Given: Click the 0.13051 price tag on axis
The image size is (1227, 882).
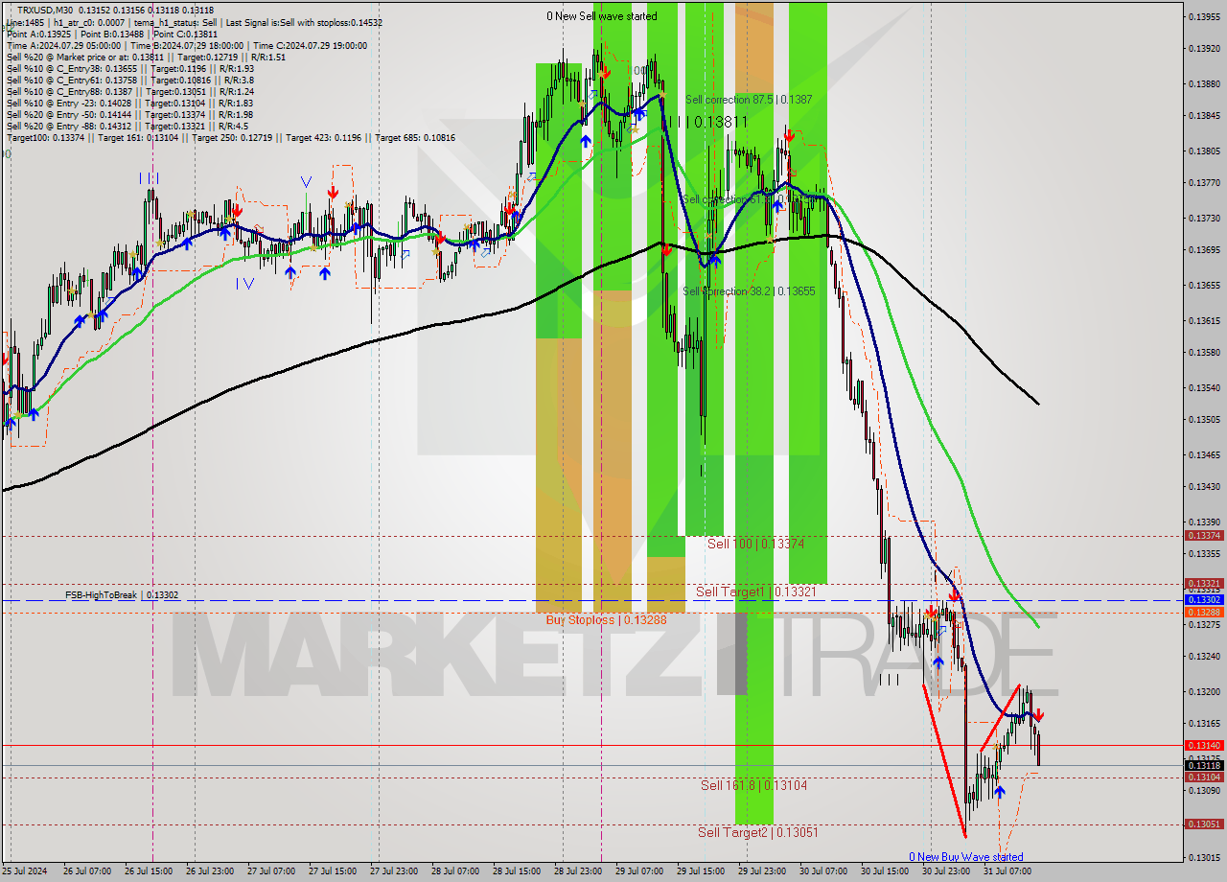Looking at the screenshot, I should click(1204, 824).
